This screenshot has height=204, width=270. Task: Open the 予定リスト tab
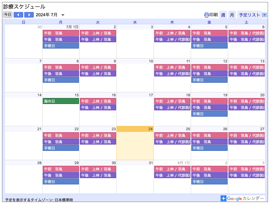pos(249,15)
